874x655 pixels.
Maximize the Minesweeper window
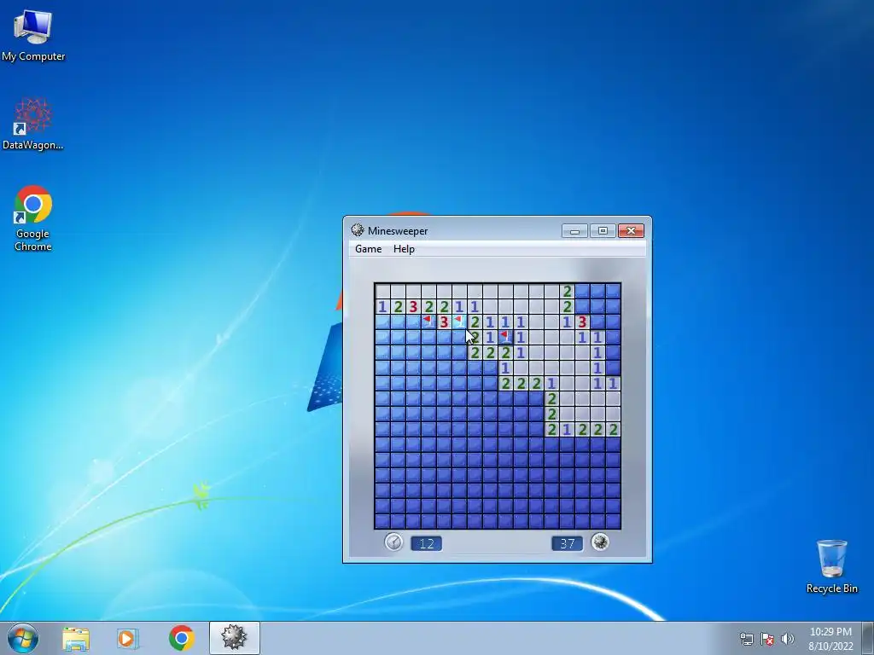(603, 230)
